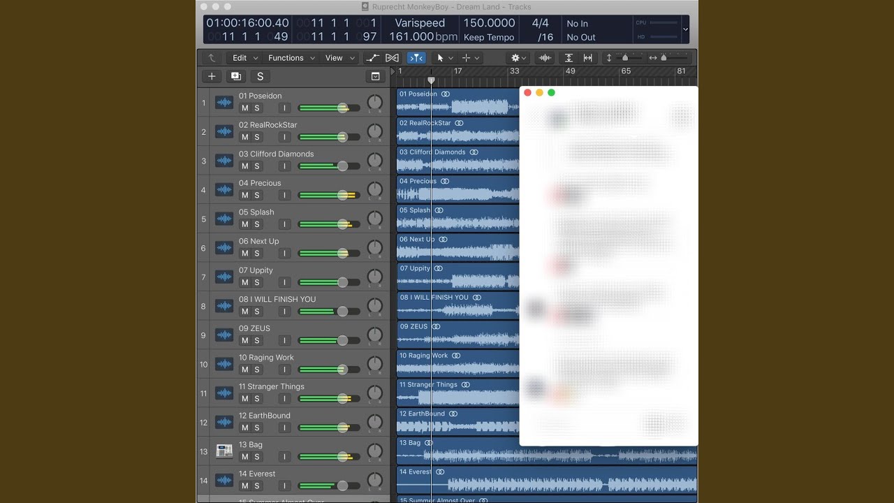Click the Varispeed display mode

(x=420, y=23)
